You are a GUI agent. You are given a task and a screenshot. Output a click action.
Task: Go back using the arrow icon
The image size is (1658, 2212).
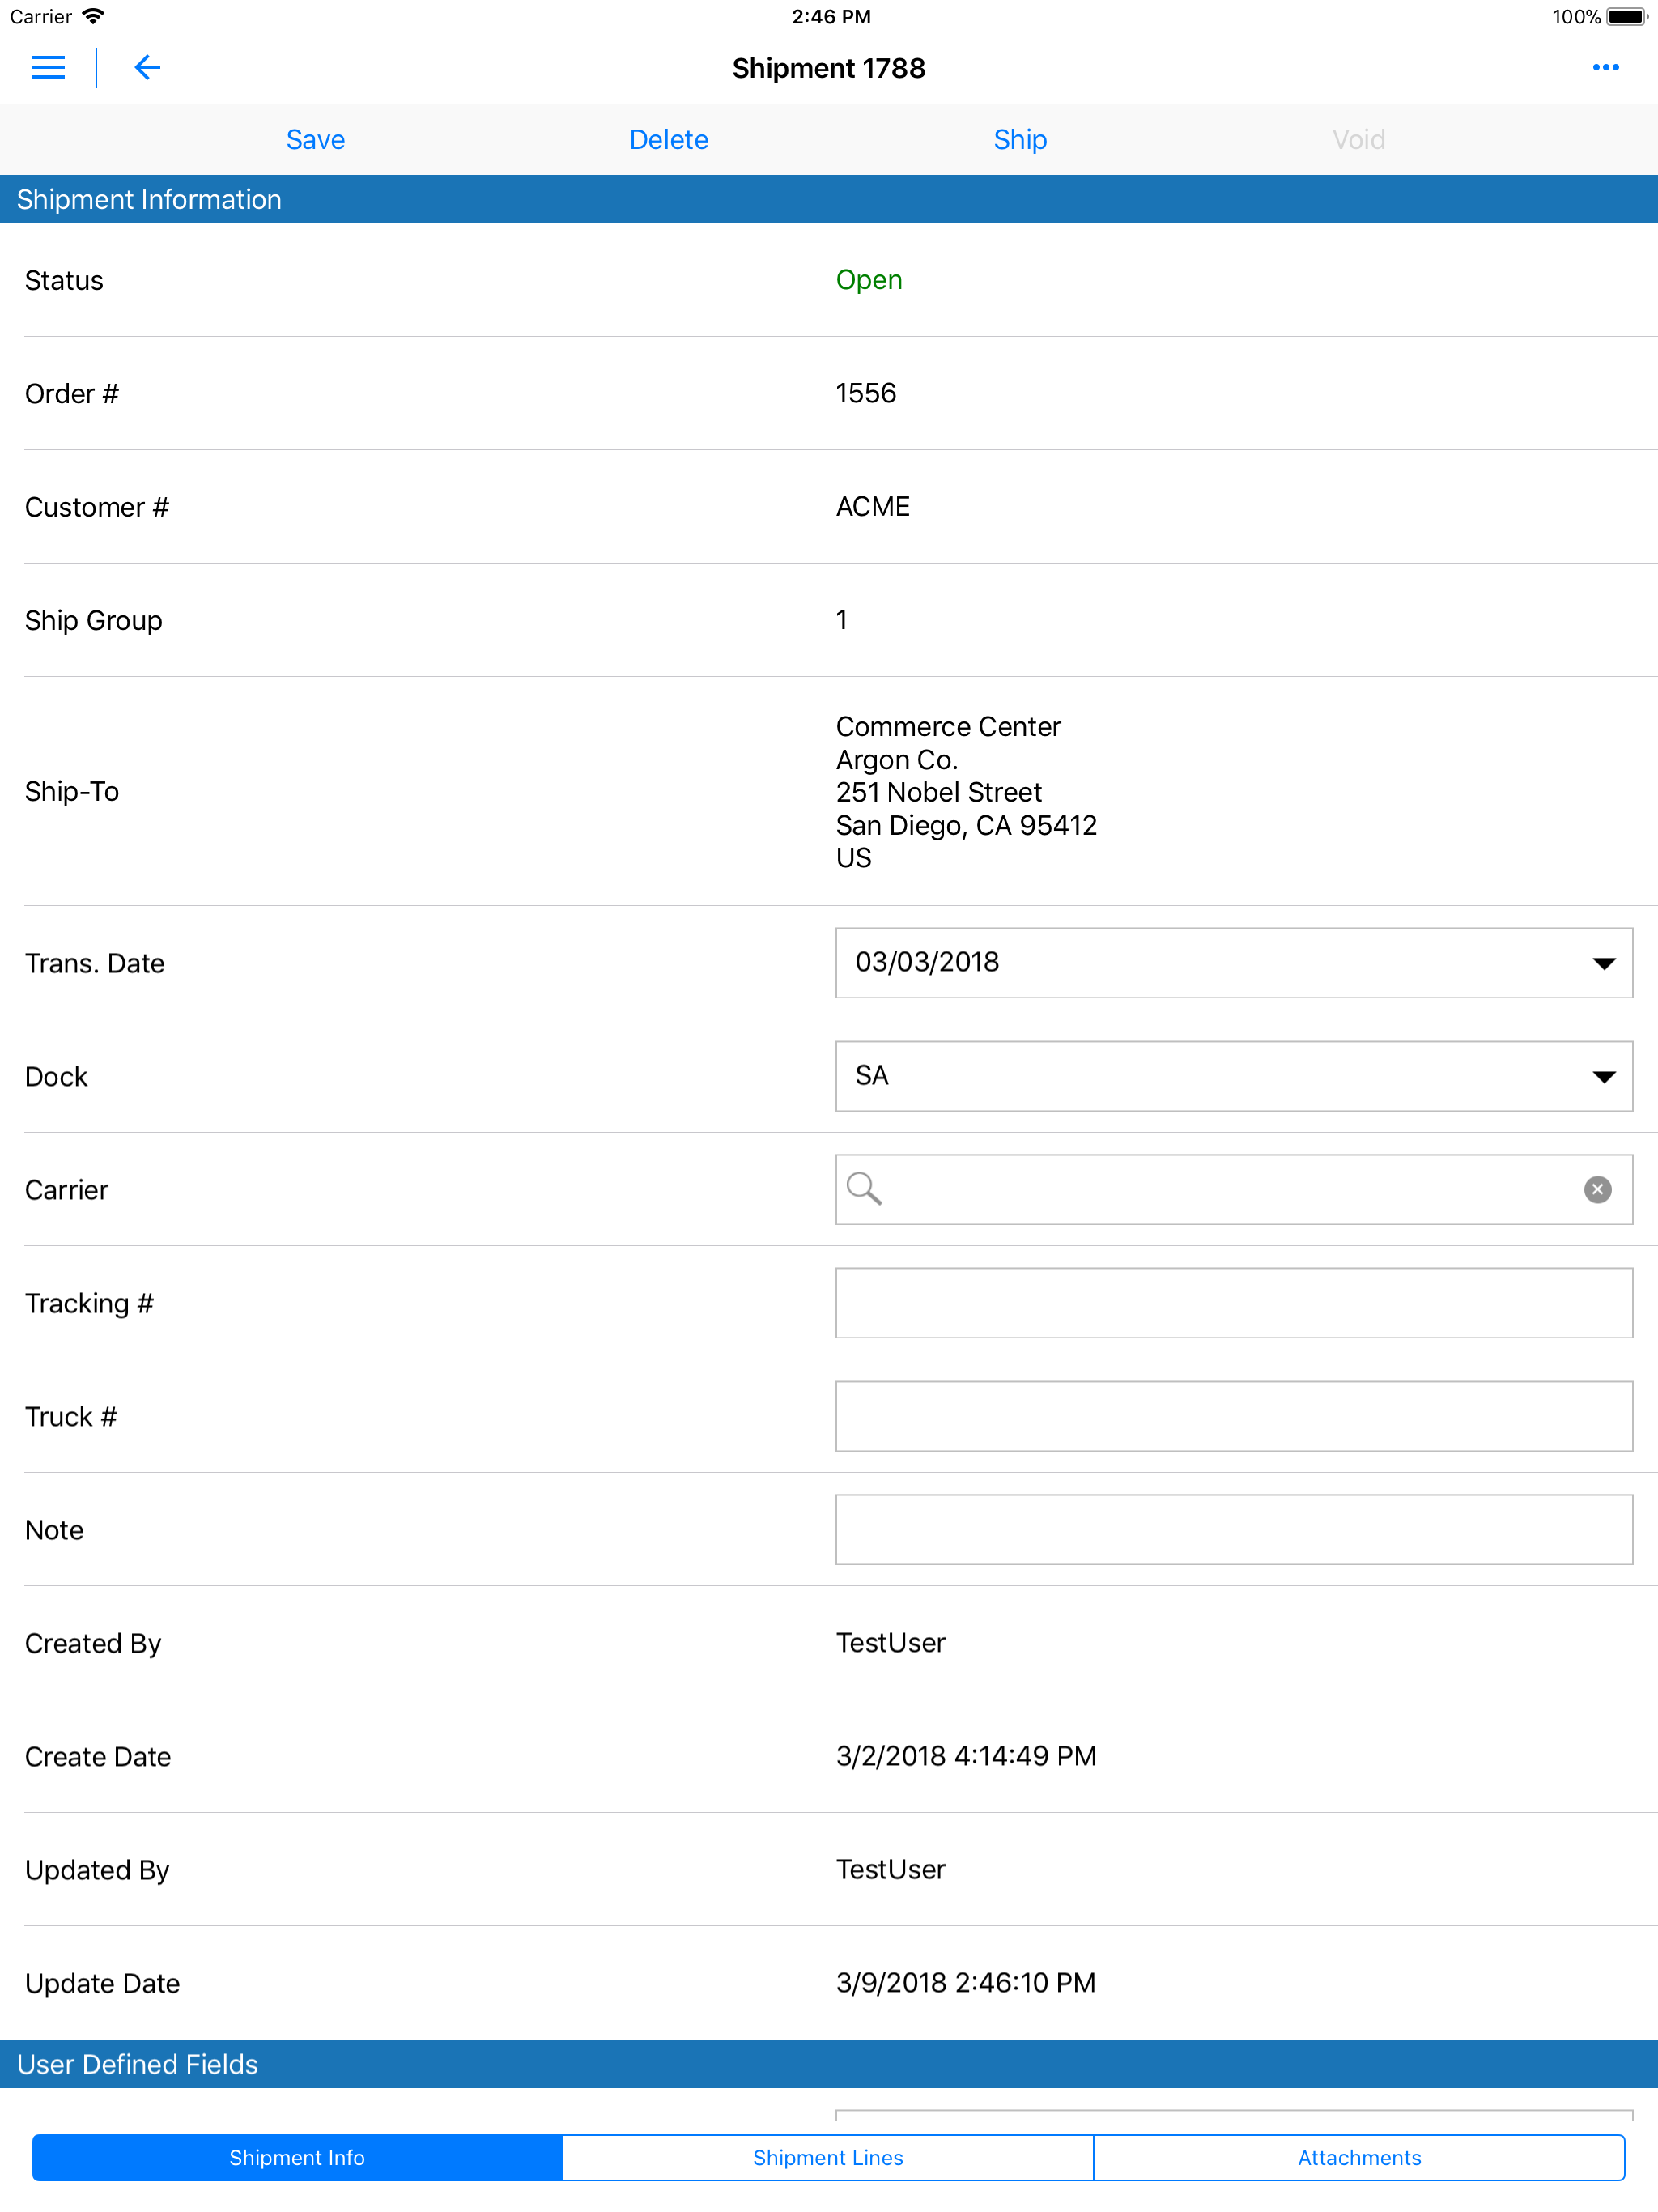[147, 68]
